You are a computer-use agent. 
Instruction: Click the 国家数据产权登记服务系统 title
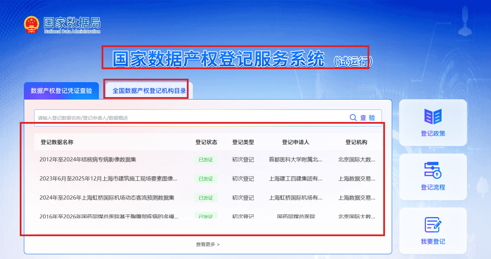point(219,59)
